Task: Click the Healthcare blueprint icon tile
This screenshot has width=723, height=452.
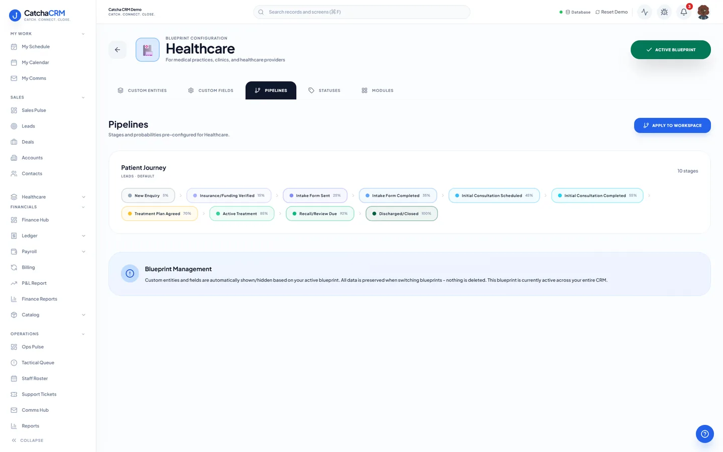Action: tap(148, 50)
